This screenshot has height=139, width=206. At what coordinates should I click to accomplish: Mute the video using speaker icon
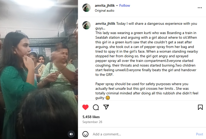71,134
